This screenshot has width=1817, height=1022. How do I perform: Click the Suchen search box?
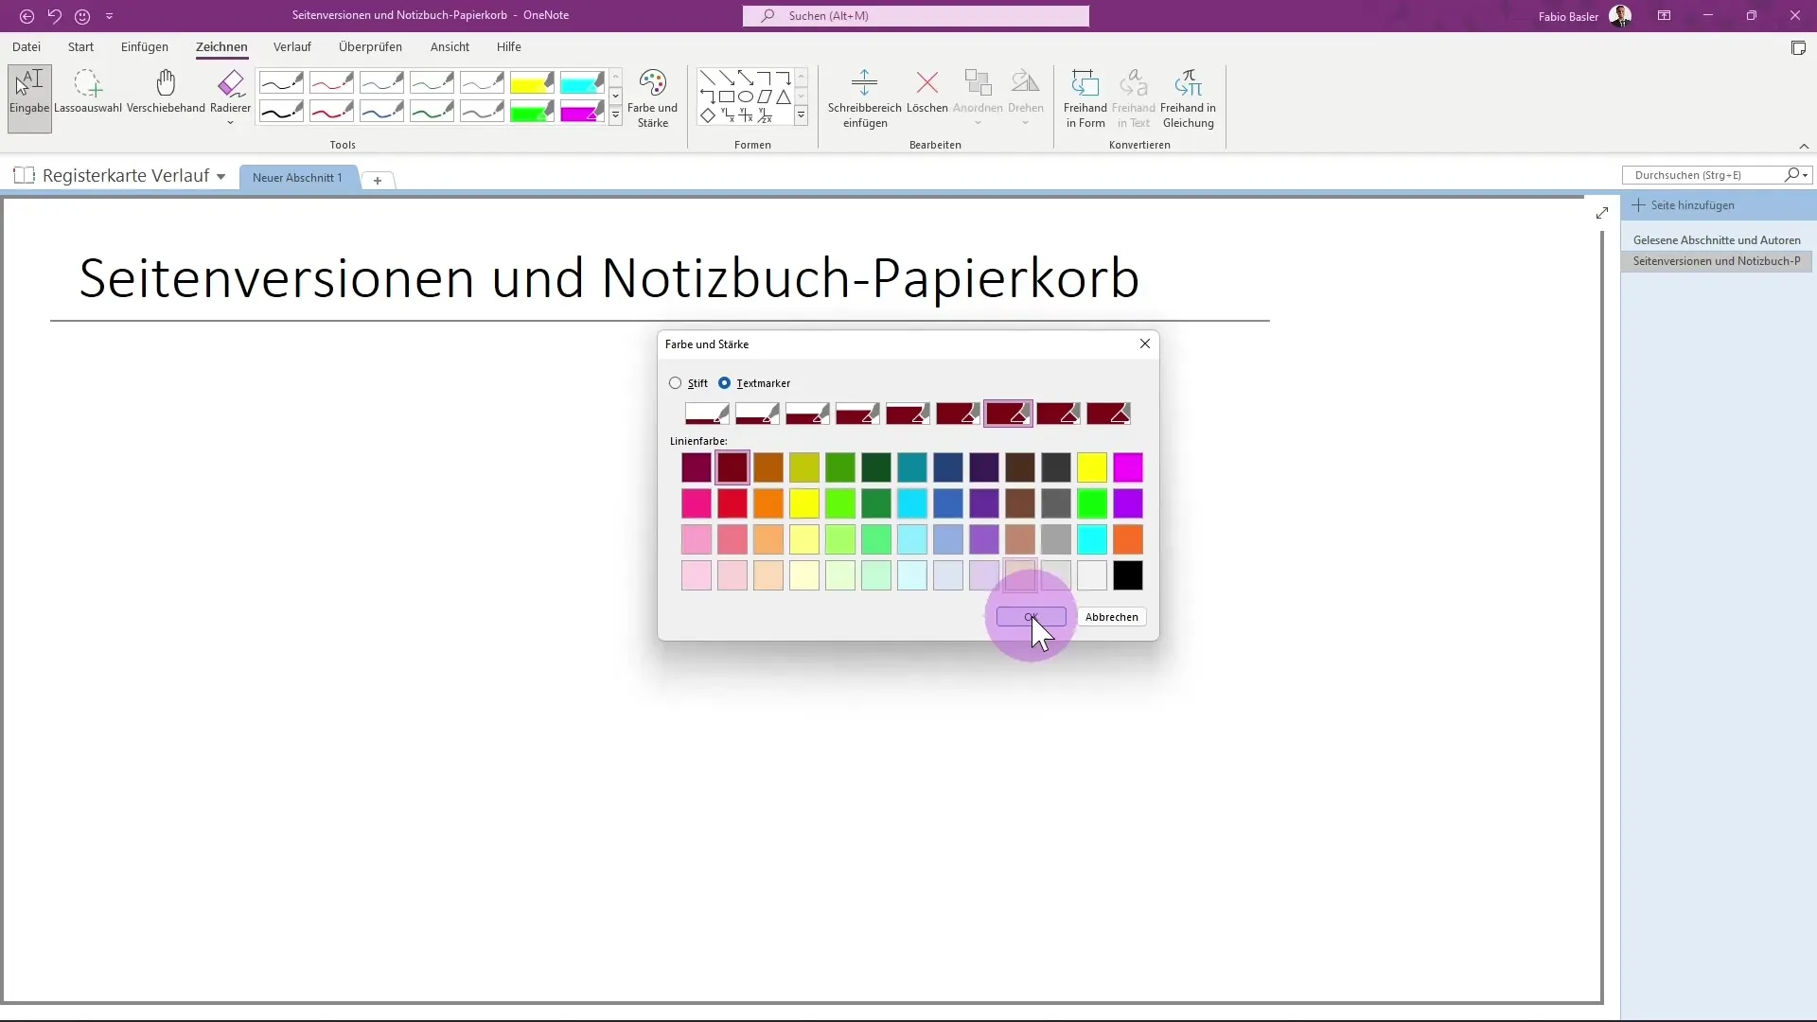[915, 16]
